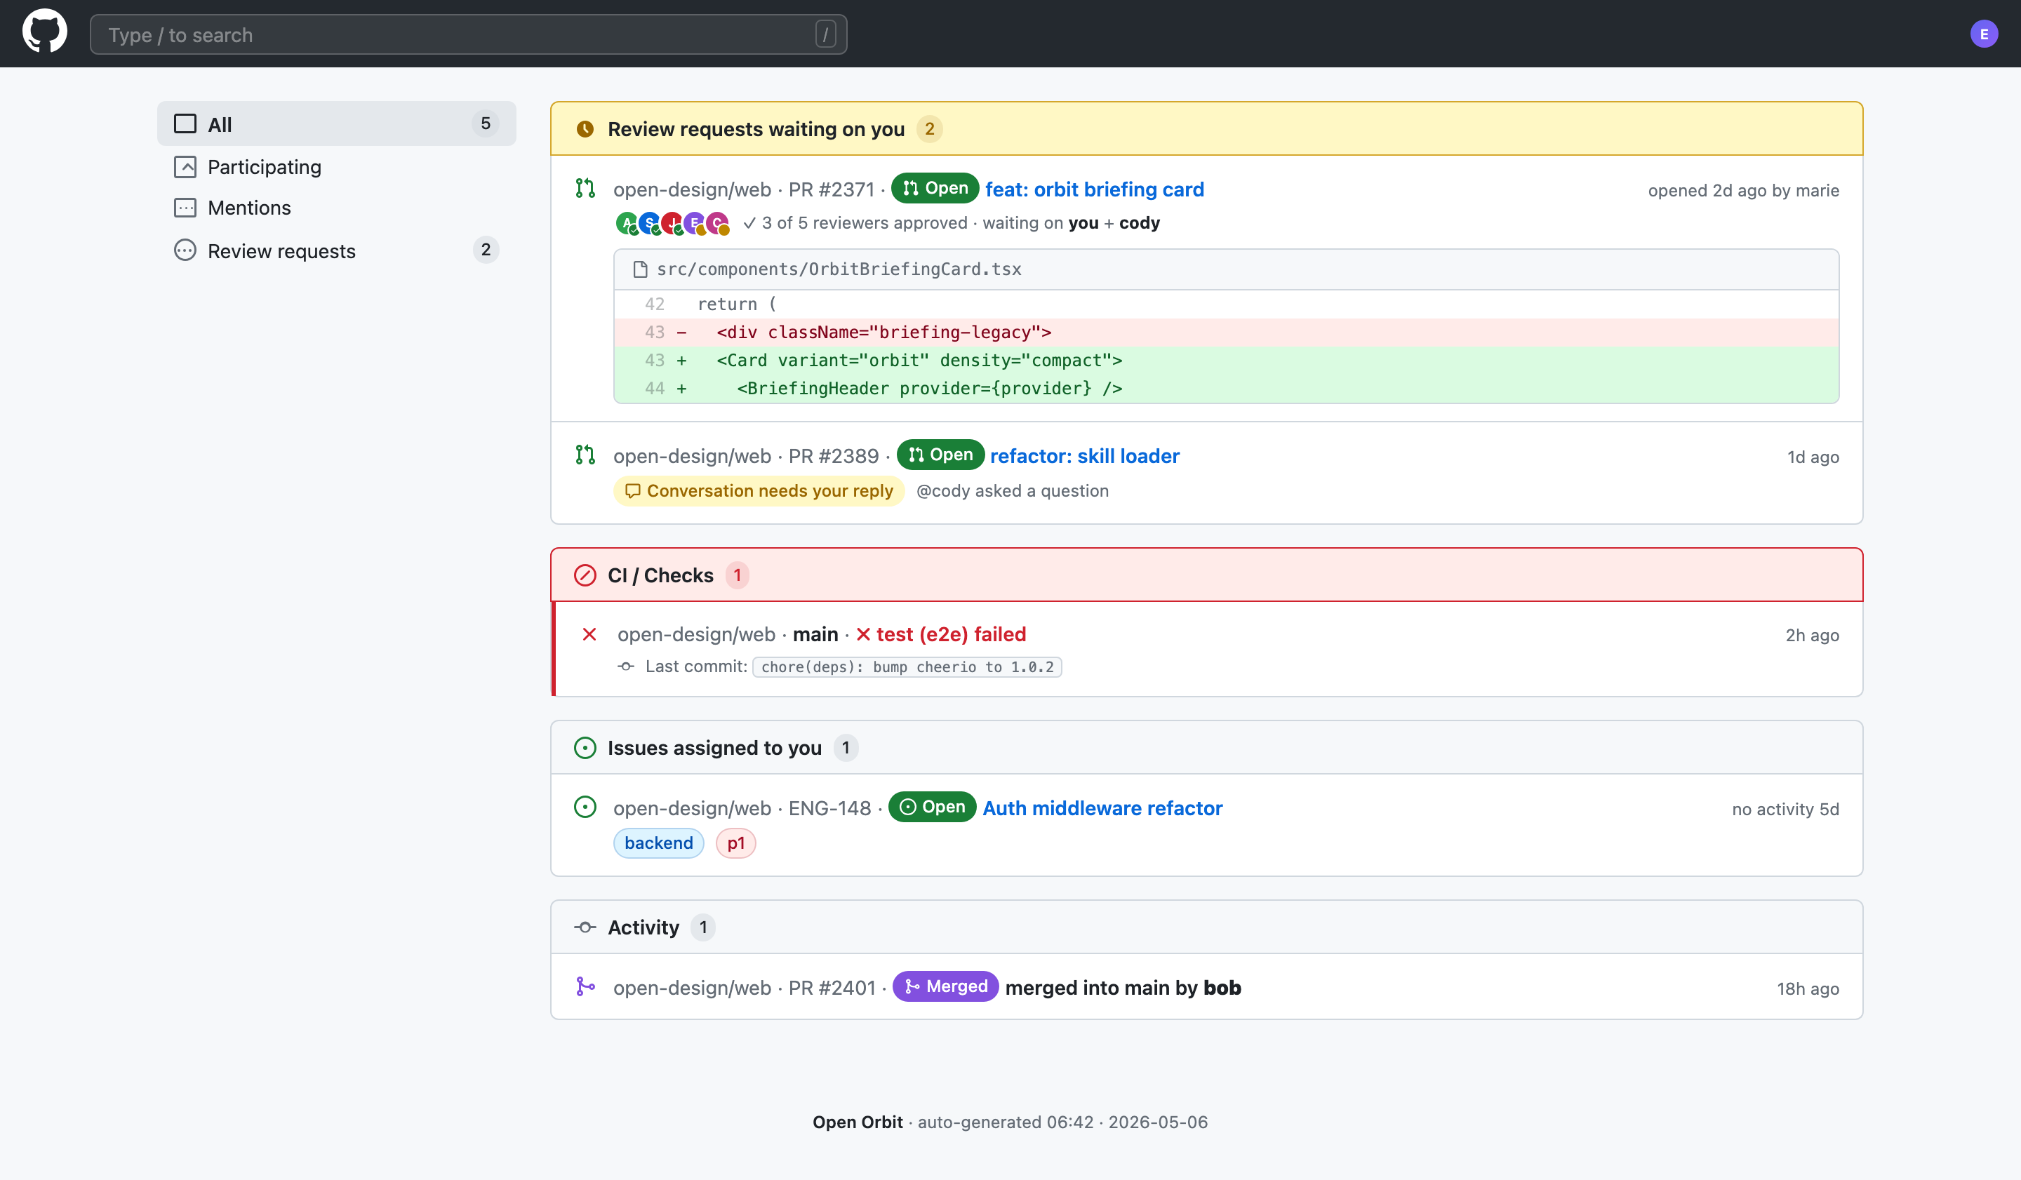Select the Participating filter
Screen dimensions: 2021x1180
point(336,167)
